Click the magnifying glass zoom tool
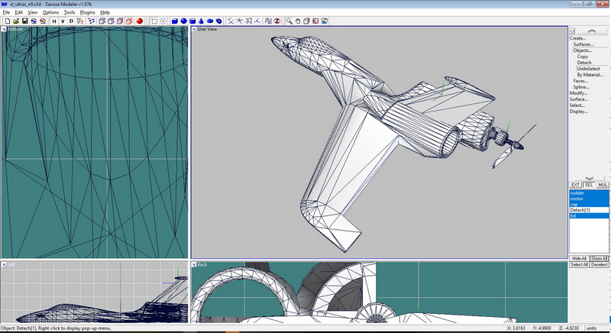The width and height of the screenshot is (611, 333). [x=290, y=21]
